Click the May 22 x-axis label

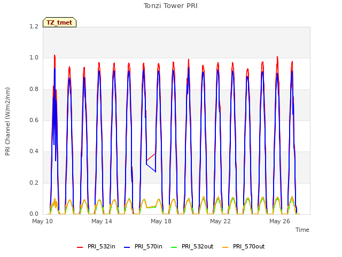(221, 221)
